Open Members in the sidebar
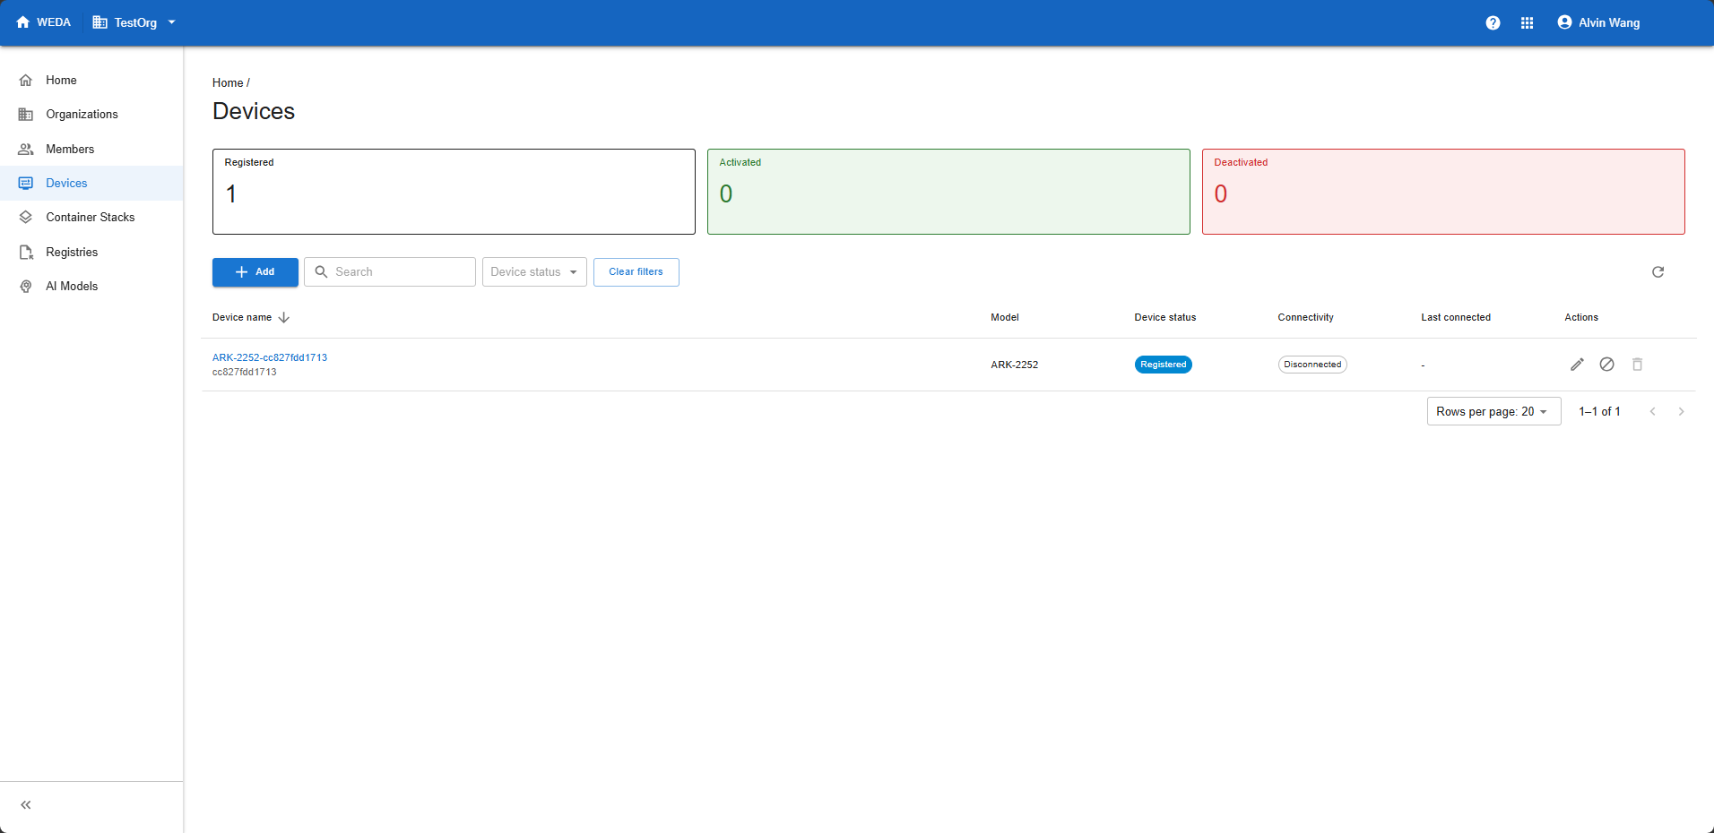 (91, 150)
